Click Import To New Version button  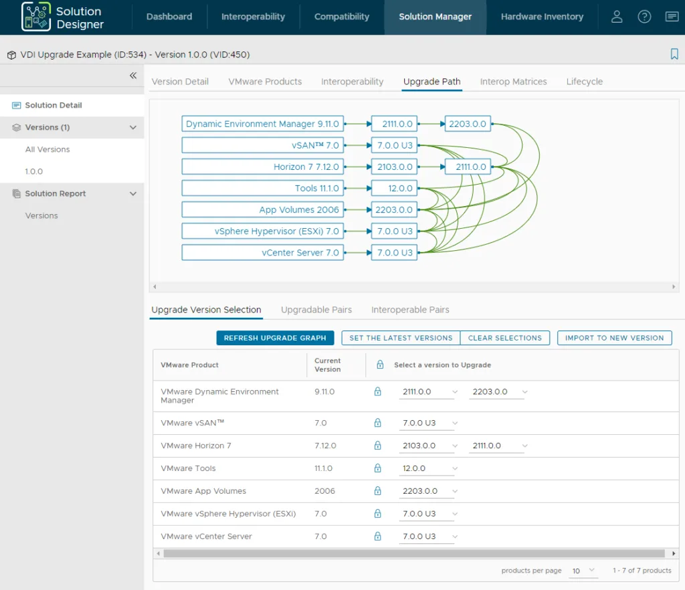(x=614, y=338)
